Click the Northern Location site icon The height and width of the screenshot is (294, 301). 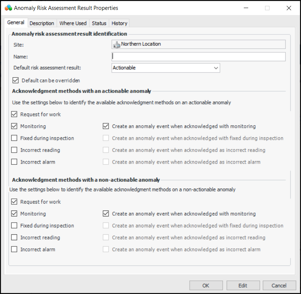coord(117,44)
